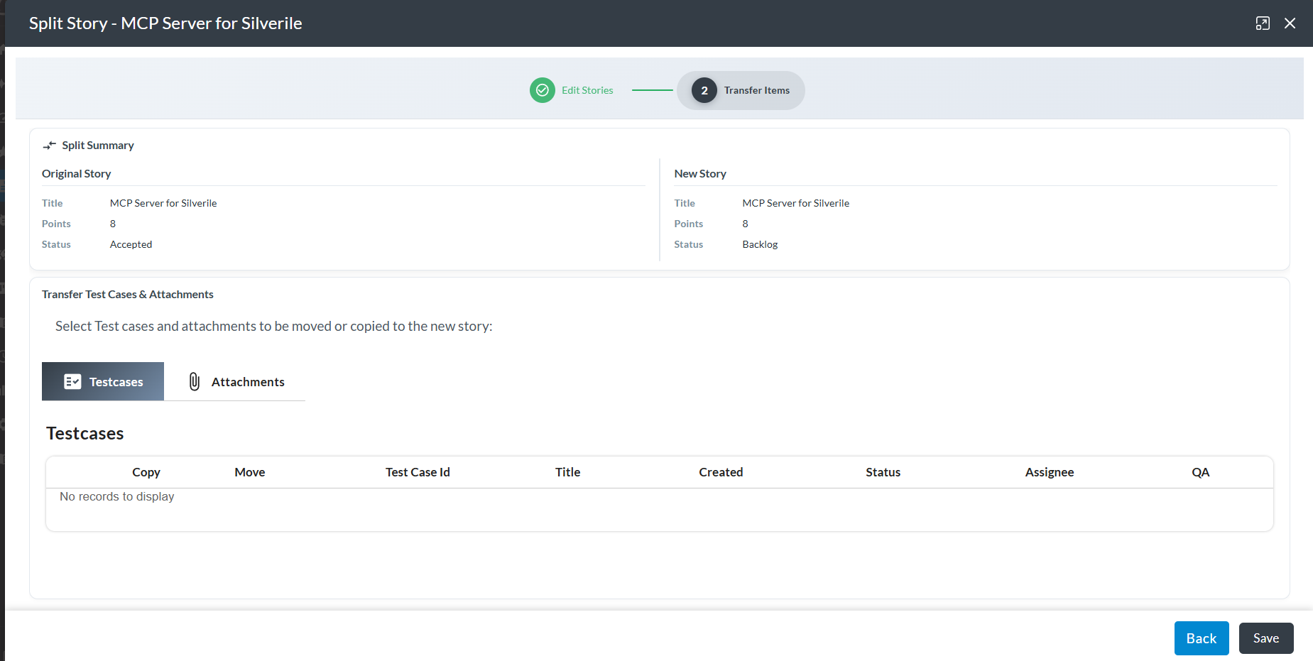Click the green Edit Stories checkmark icon
The width and height of the screenshot is (1313, 661).
coord(542,90)
